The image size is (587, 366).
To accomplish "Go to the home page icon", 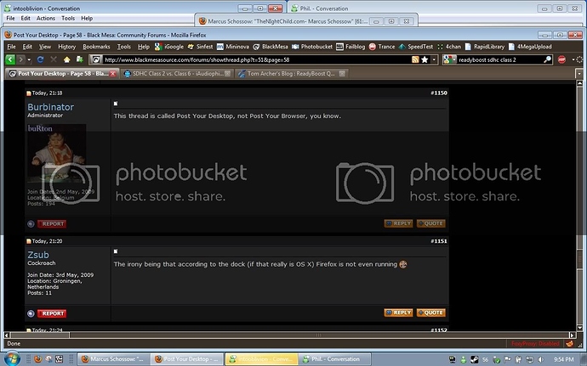I will (66, 59).
